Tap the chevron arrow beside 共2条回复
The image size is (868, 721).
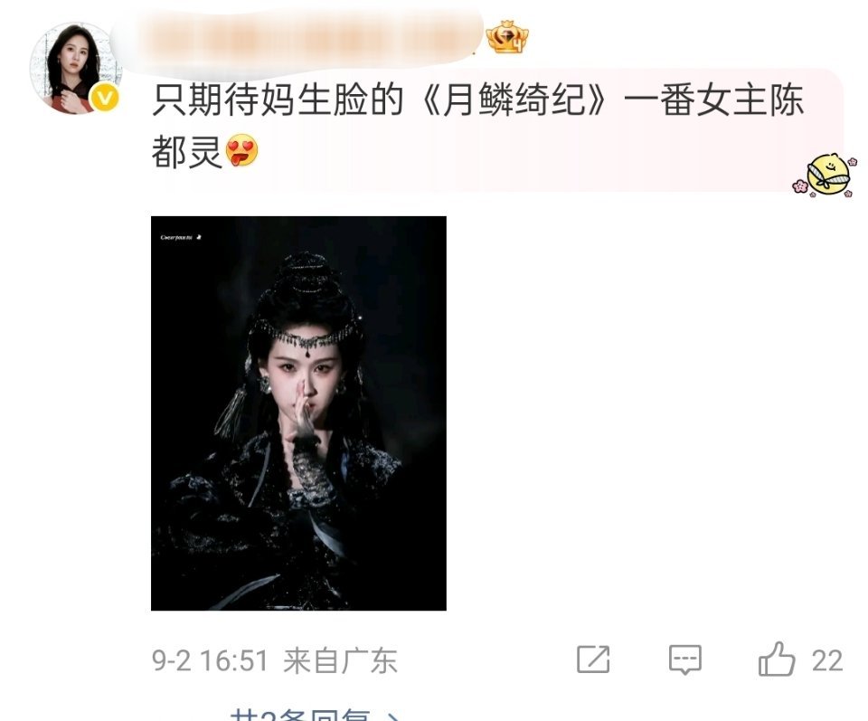click(392, 716)
